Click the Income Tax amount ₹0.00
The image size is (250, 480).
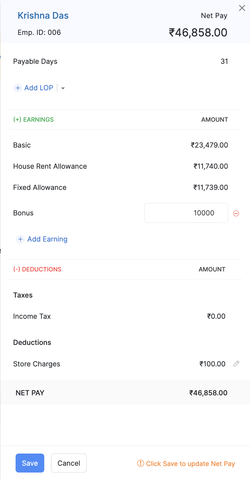216,316
